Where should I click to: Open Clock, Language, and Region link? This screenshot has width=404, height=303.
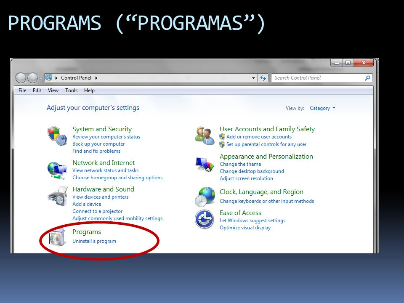(x=261, y=192)
